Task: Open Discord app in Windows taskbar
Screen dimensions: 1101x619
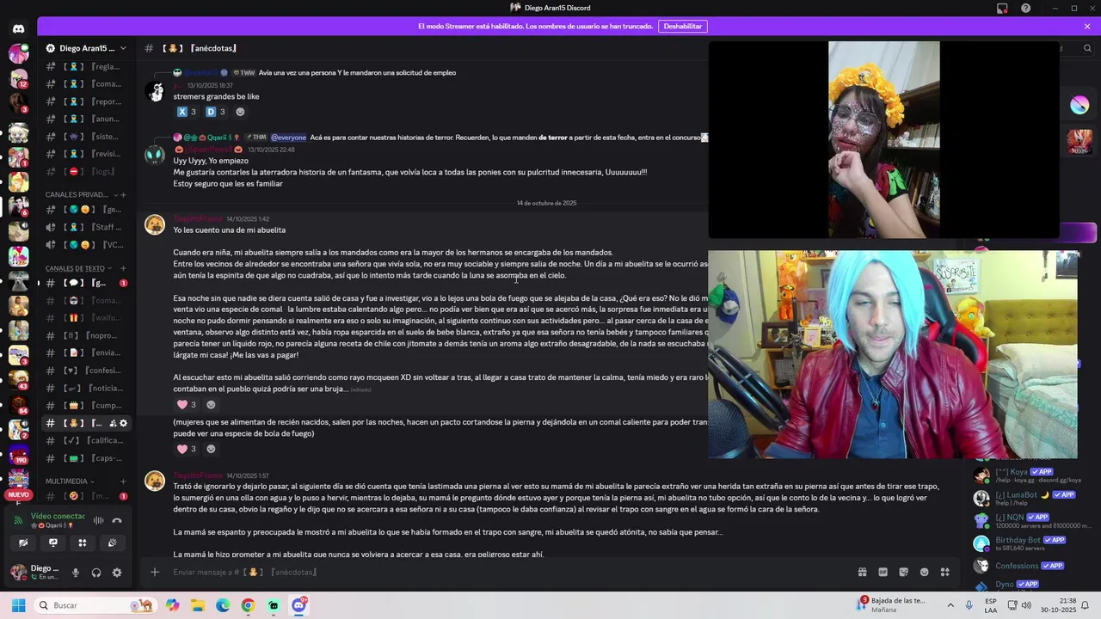Action: 298,605
